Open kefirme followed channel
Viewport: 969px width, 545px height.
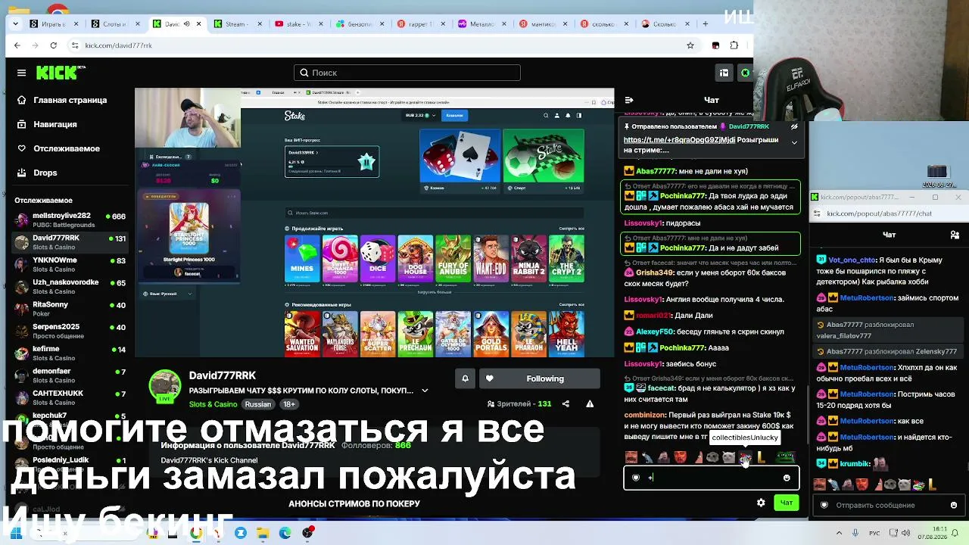[70, 353]
